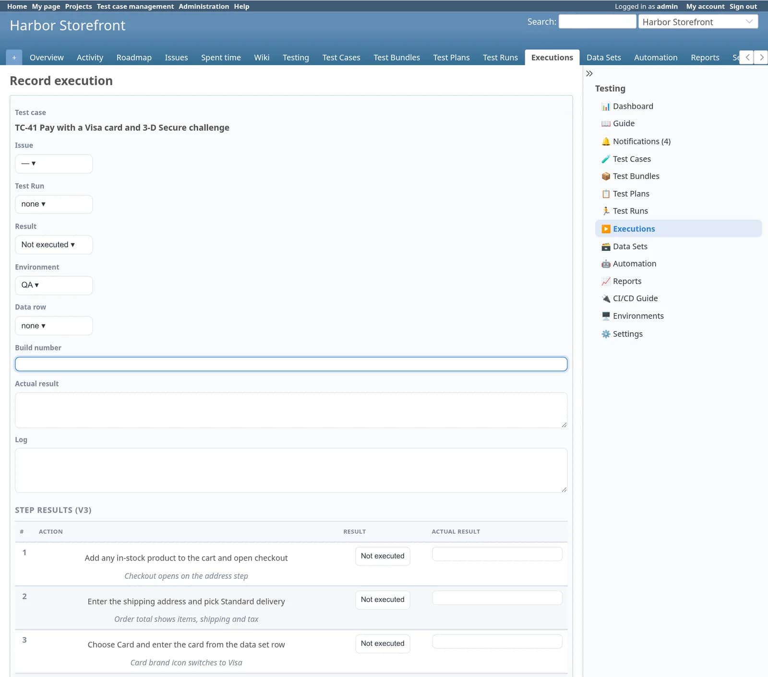Switch to the Roadmap tab

click(134, 58)
